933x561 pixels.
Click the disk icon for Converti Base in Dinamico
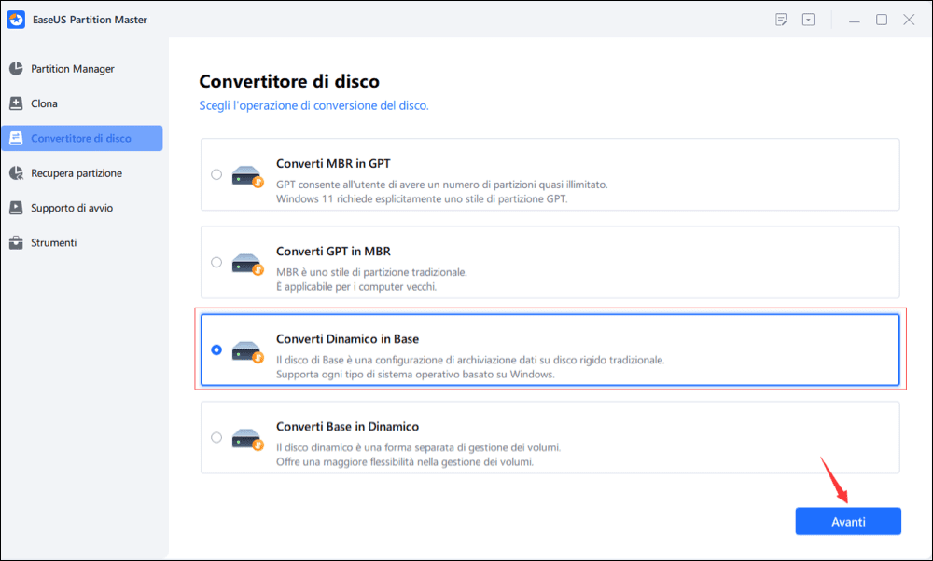click(247, 439)
